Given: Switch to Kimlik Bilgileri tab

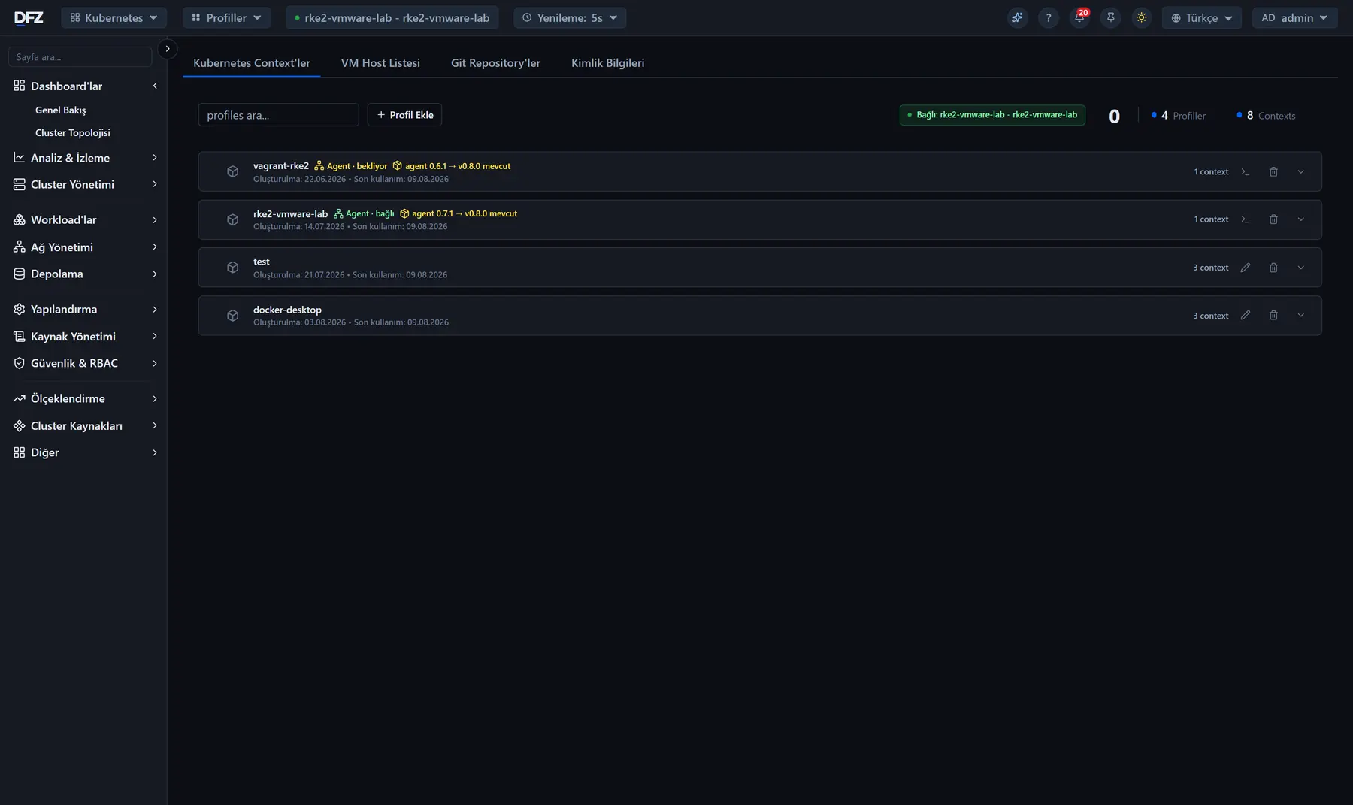Looking at the screenshot, I should click(x=607, y=63).
